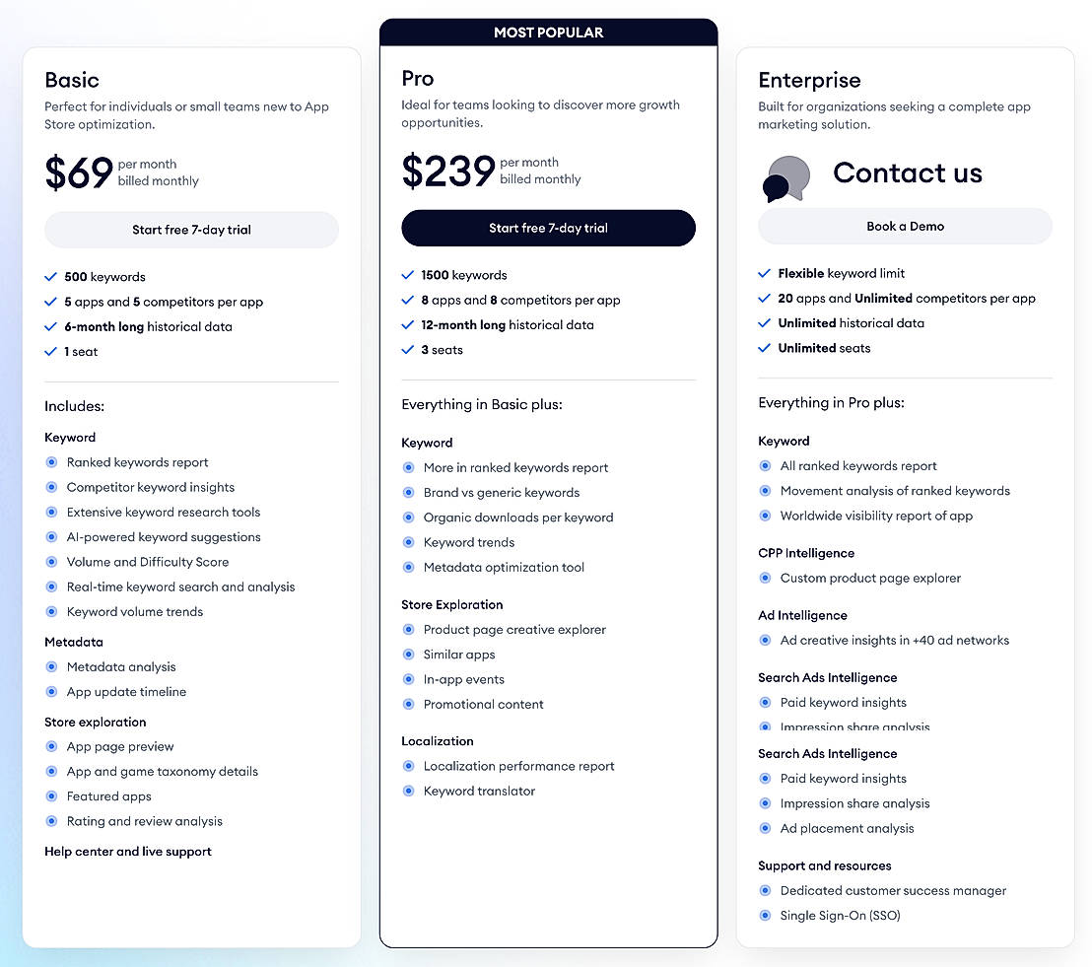Start the Pro plan free 7-day trial
1092x967 pixels.
[548, 228]
